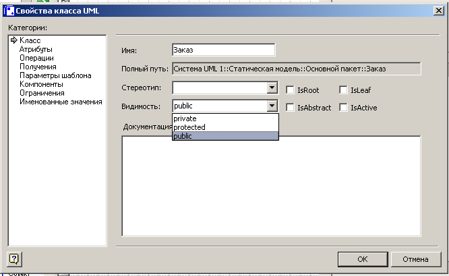The height and width of the screenshot is (276, 449).
Task: Enable the IsRoot checkbox
Action: (x=290, y=90)
